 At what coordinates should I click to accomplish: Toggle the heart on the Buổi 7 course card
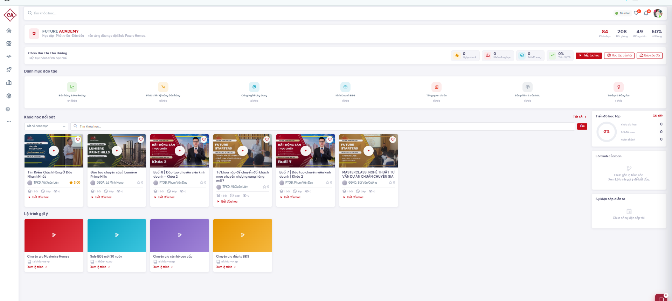tap(330, 139)
